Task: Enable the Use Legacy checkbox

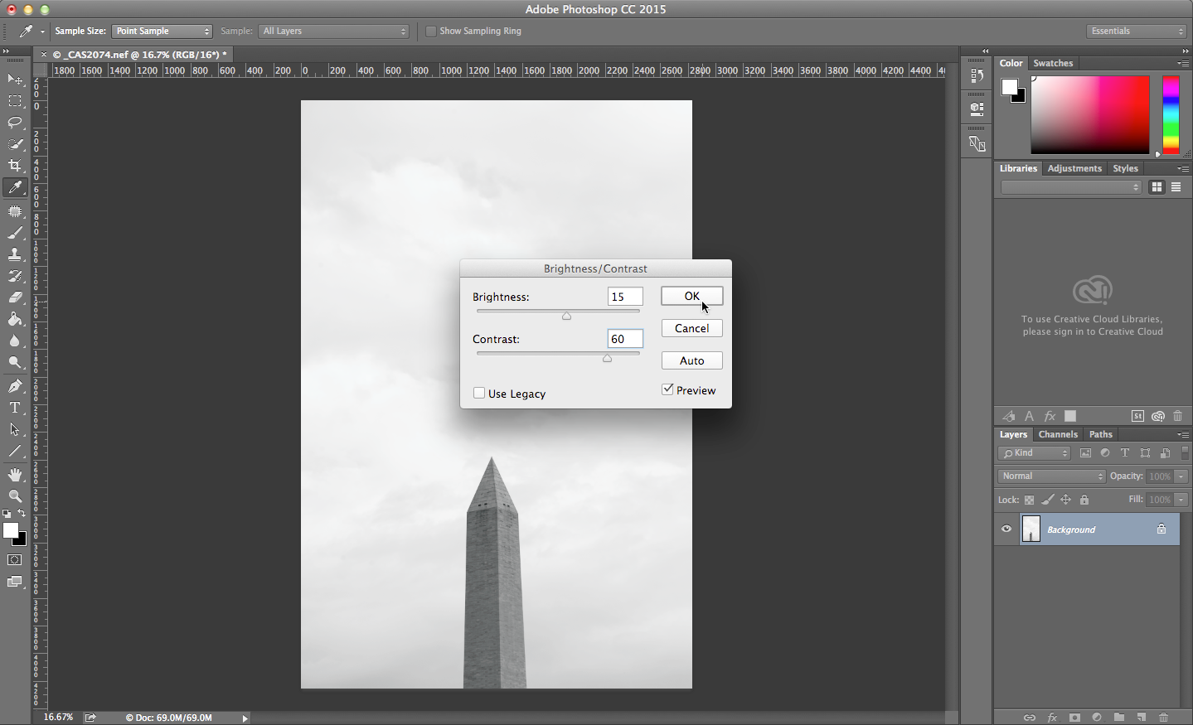Action: [x=479, y=393]
